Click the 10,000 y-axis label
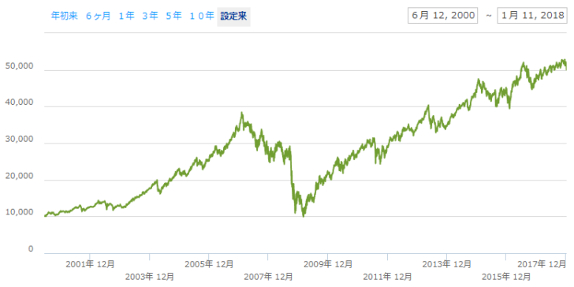This screenshot has height=287, width=574. point(20,213)
